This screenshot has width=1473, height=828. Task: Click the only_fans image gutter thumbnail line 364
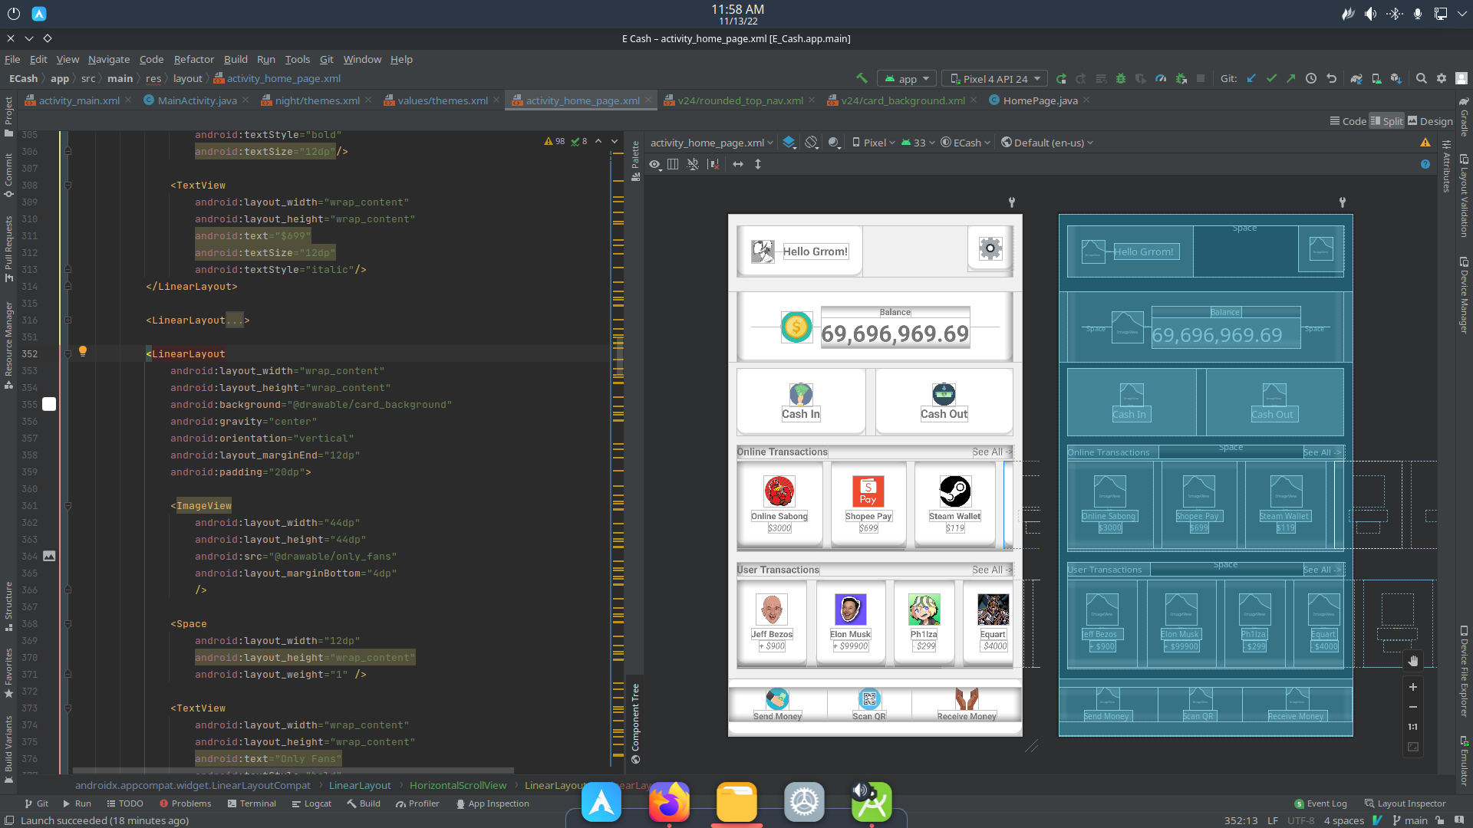[49, 556]
